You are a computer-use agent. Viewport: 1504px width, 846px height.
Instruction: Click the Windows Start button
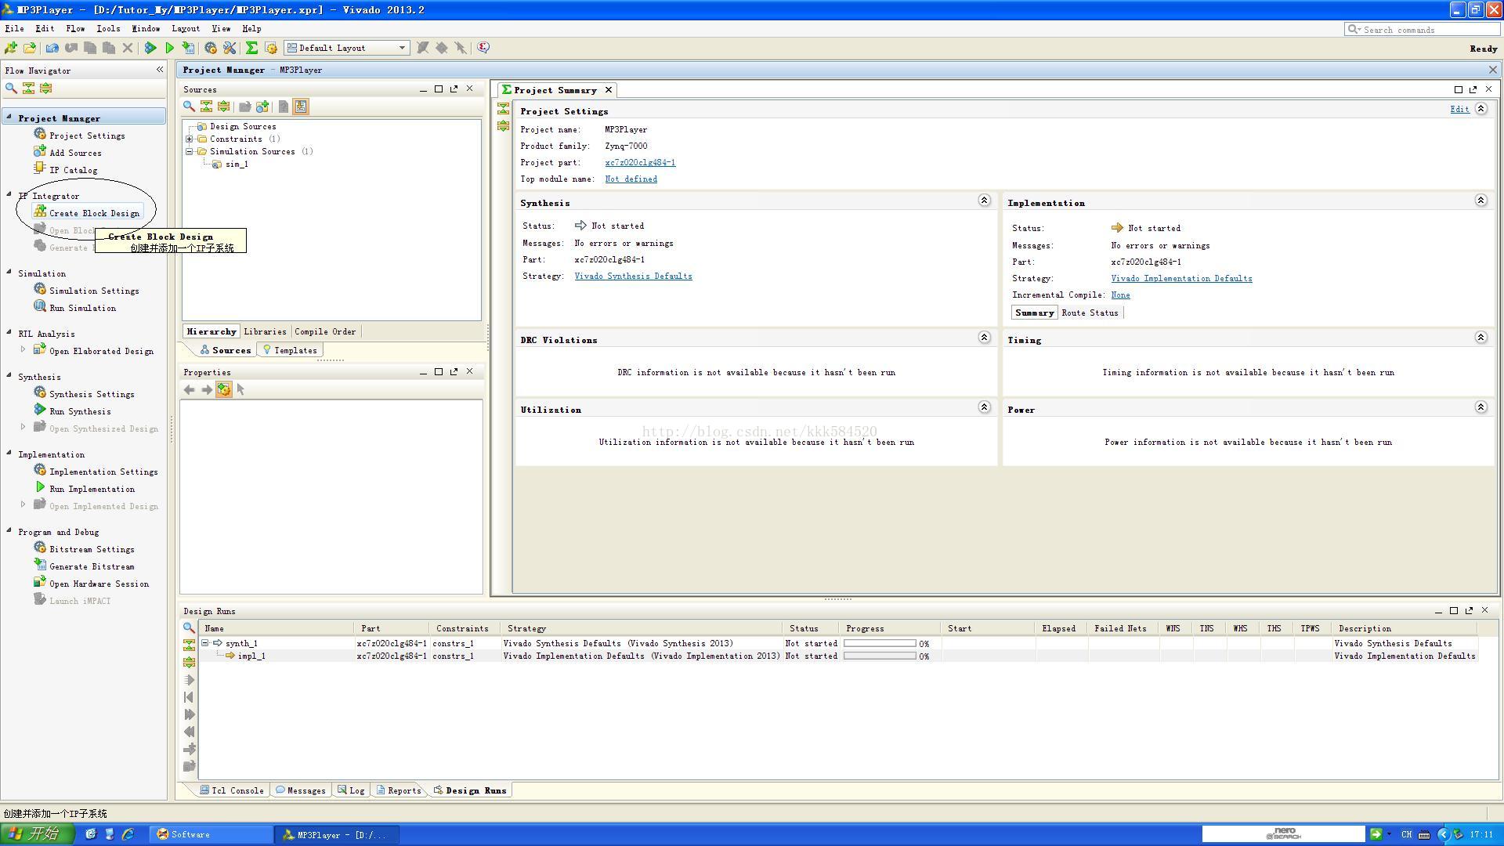pos(37,834)
